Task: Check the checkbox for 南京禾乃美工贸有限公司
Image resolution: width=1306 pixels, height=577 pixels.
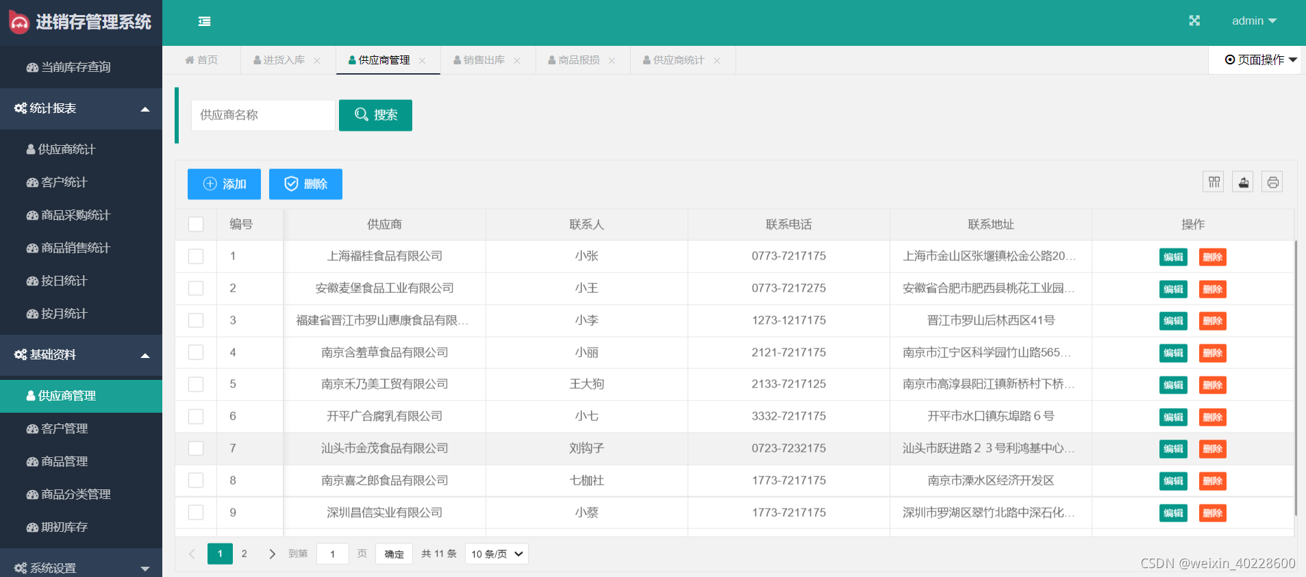Action: click(x=196, y=384)
